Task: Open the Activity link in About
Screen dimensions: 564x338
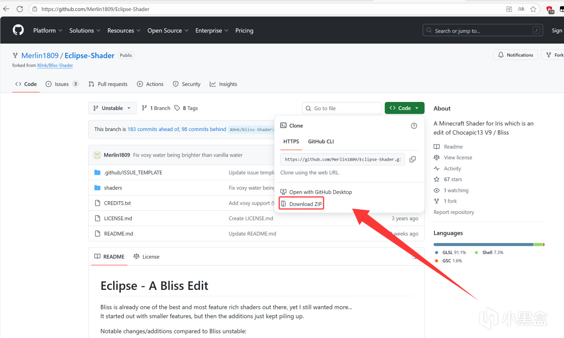Action: point(448,169)
